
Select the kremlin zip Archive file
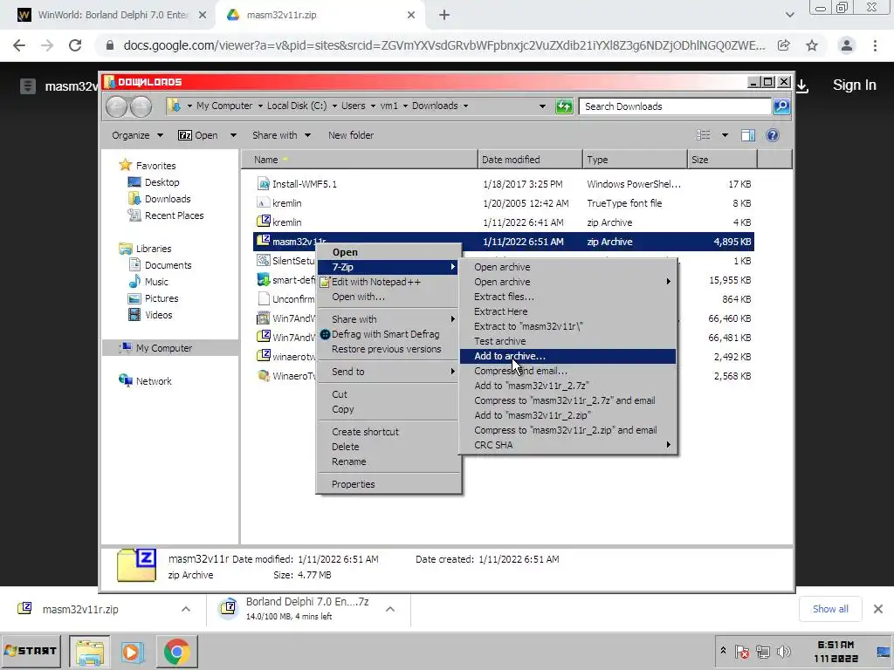click(x=503, y=222)
